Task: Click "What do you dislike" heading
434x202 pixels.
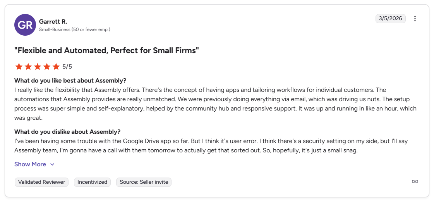Action: coord(67,132)
